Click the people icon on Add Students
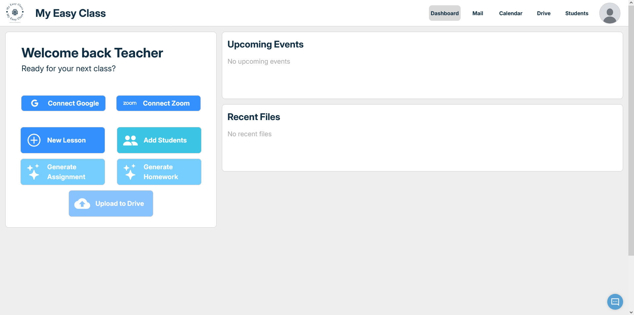The image size is (634, 315). click(130, 140)
